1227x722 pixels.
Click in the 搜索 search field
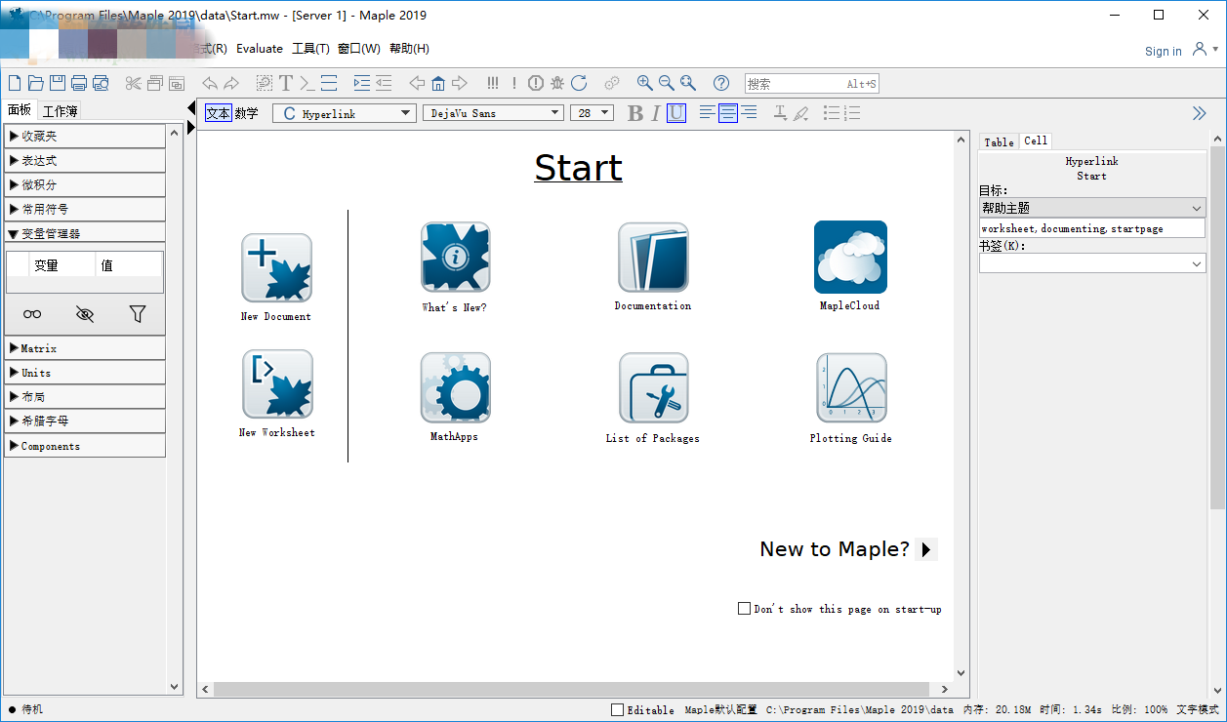click(811, 84)
